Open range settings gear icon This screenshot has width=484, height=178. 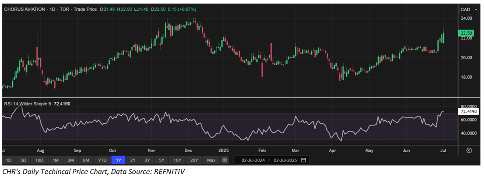pyautogui.click(x=225, y=160)
